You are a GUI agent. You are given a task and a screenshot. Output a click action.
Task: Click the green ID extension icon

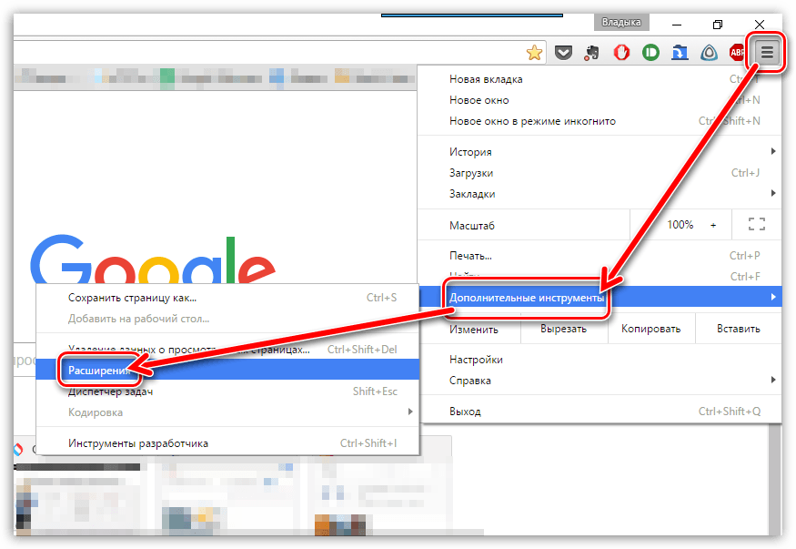(x=650, y=52)
